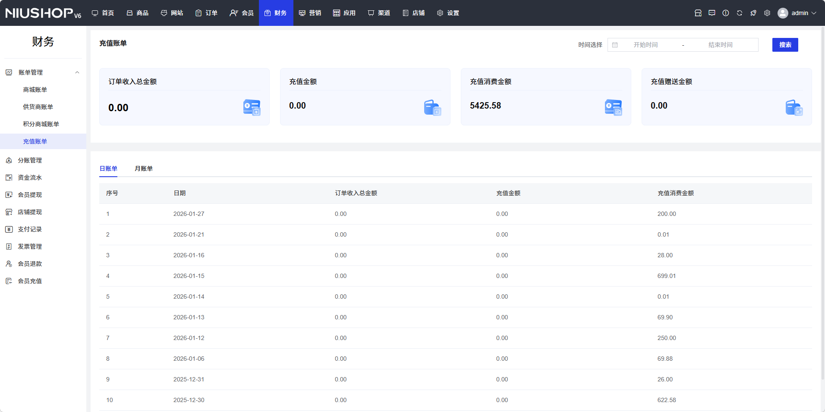The height and width of the screenshot is (412, 825).
Task: Click the admin user avatar
Action: (x=783, y=13)
